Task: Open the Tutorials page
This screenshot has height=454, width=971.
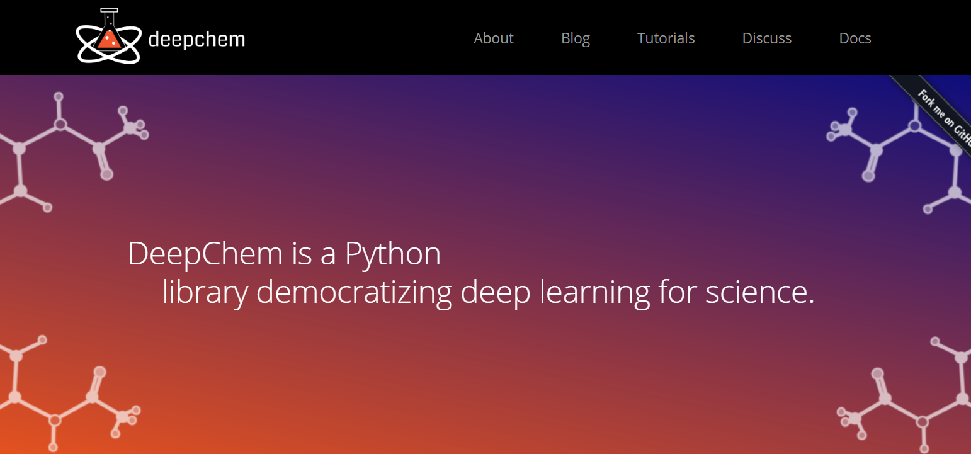Action: point(666,38)
